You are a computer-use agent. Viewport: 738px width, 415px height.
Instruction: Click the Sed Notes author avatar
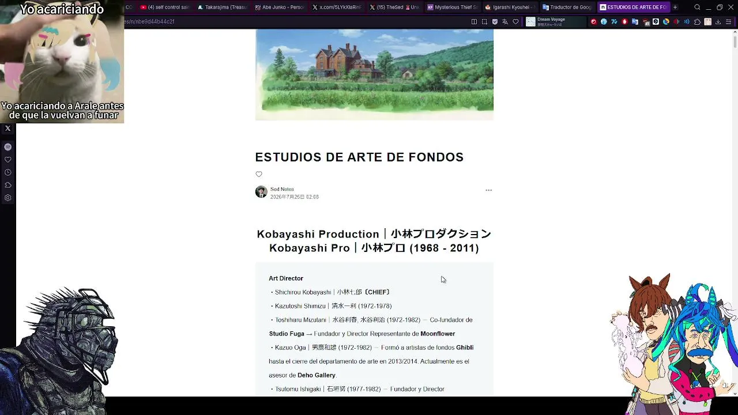pyautogui.click(x=261, y=192)
